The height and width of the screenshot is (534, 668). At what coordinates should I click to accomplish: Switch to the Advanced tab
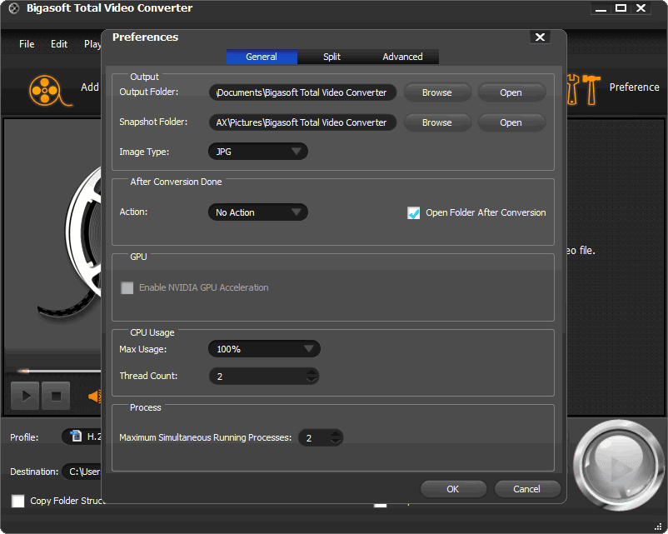(402, 57)
